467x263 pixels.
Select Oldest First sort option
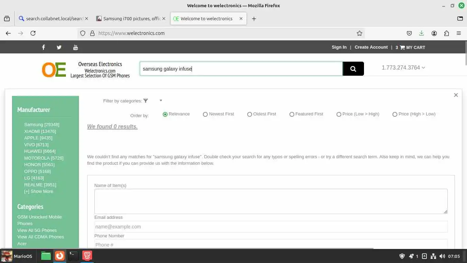click(x=250, y=114)
